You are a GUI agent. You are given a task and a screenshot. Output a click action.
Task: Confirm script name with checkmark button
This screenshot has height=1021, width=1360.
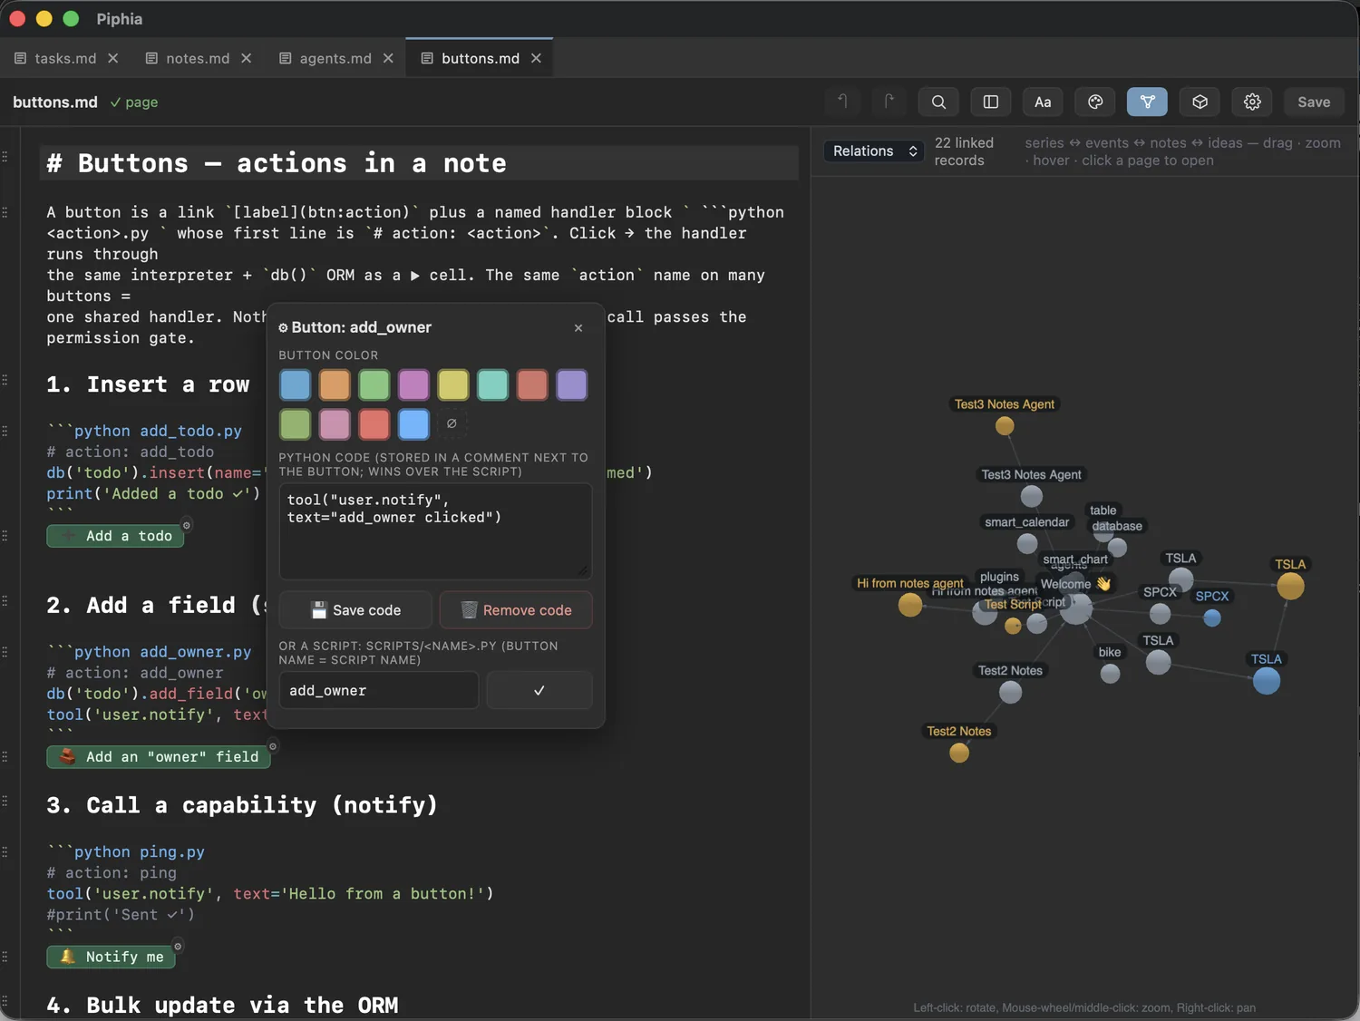(x=539, y=690)
